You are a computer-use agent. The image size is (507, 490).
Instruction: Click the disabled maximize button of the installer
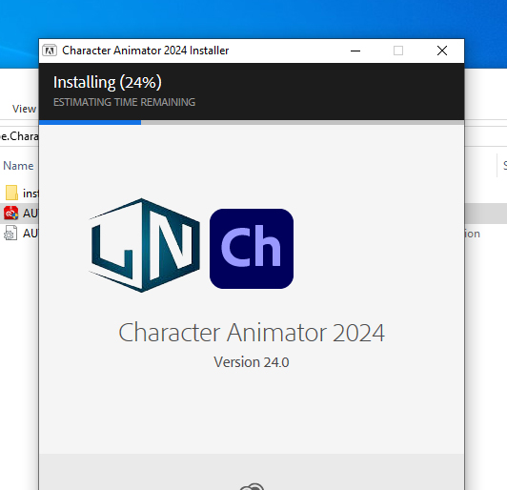point(398,51)
